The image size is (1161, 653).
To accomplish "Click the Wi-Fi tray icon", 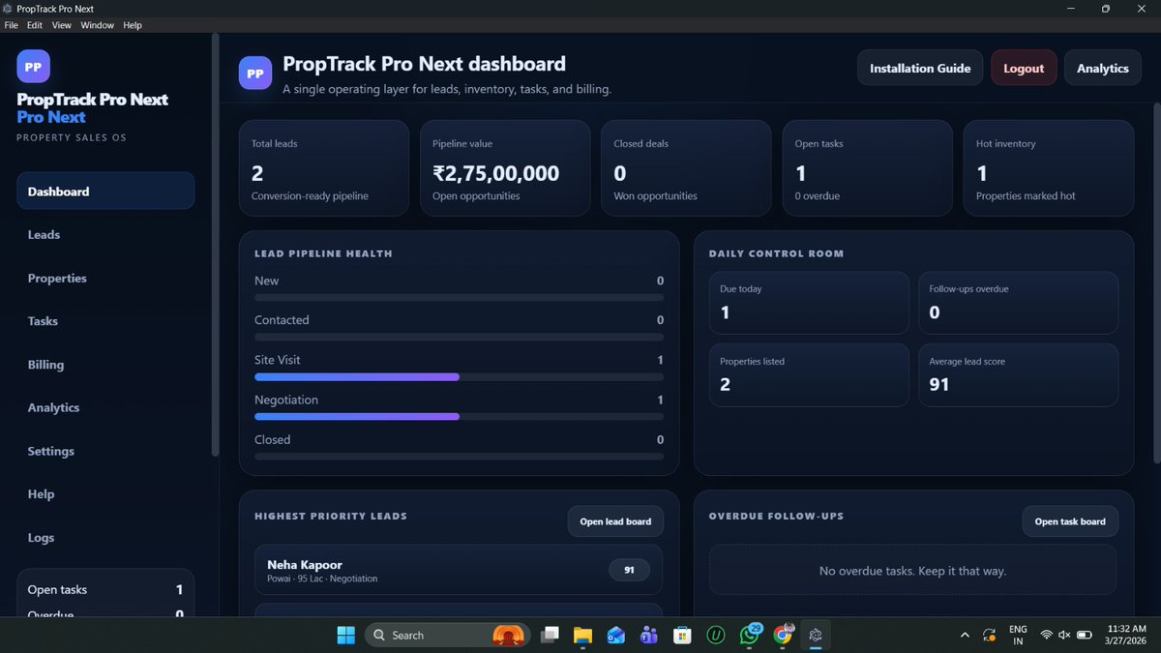I will click(x=1046, y=635).
